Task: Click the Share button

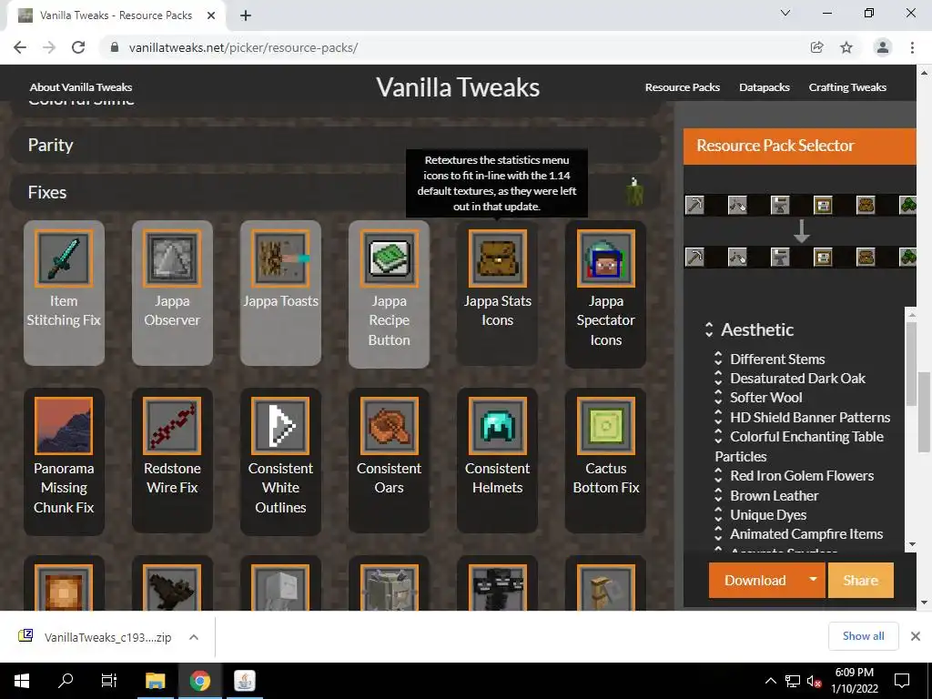Action: click(x=860, y=580)
